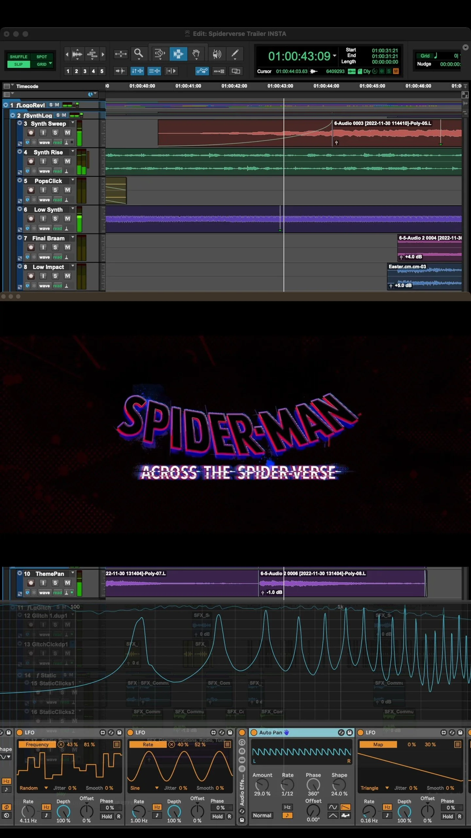Open the Timecode ruler view dropdown

click(8, 86)
